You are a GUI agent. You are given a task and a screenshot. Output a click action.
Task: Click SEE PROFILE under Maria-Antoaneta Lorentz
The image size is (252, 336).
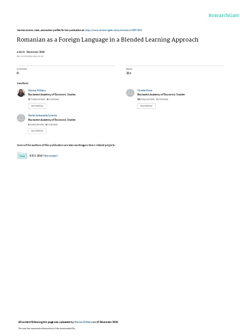37,131
